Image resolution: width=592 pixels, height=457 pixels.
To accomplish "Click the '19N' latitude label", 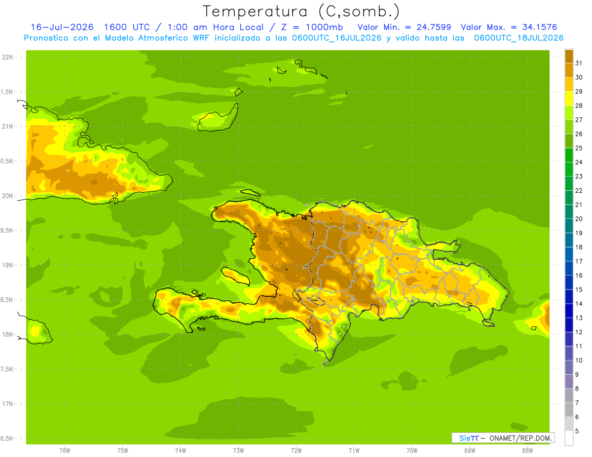I will [7, 265].
